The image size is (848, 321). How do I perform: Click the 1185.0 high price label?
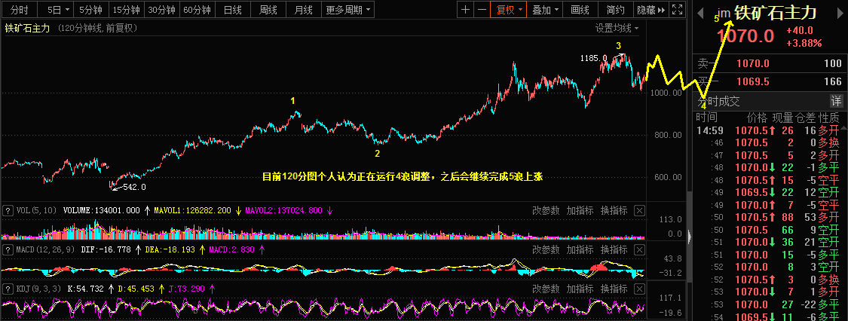(593, 58)
